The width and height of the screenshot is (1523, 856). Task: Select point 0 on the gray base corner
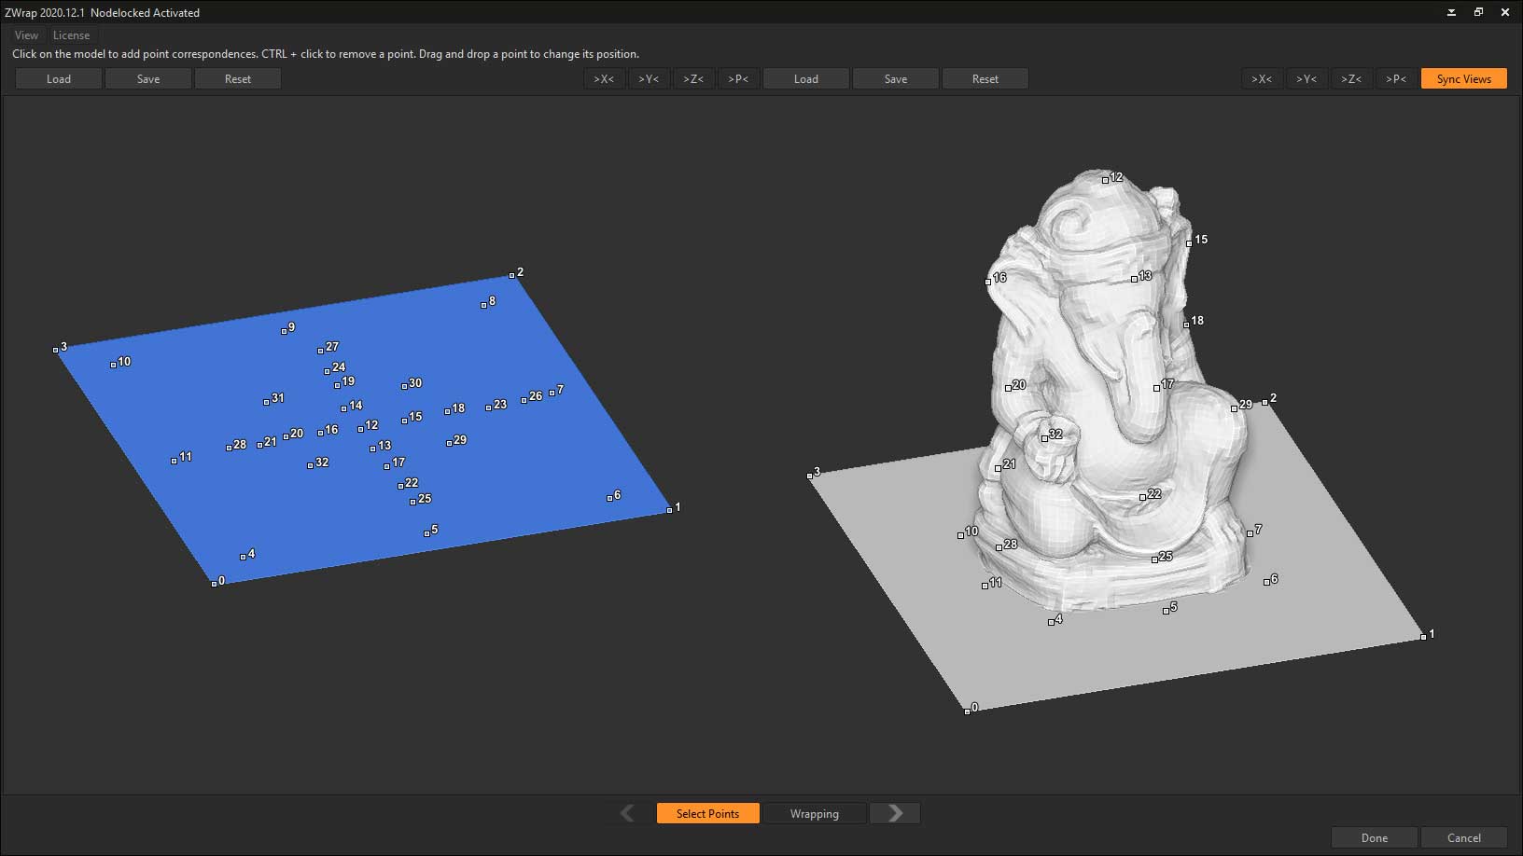point(967,711)
